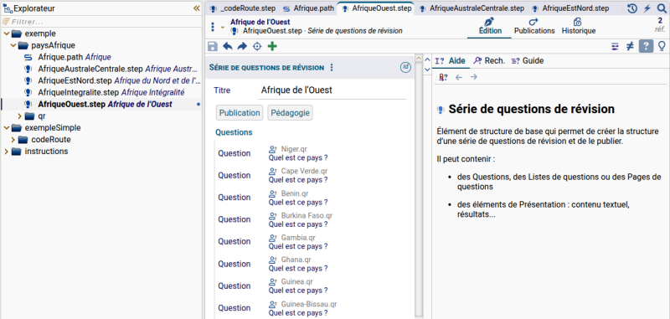The width and height of the screenshot is (670, 319).
Task: Click the crosshair locate icon
Action: pyautogui.click(x=257, y=46)
